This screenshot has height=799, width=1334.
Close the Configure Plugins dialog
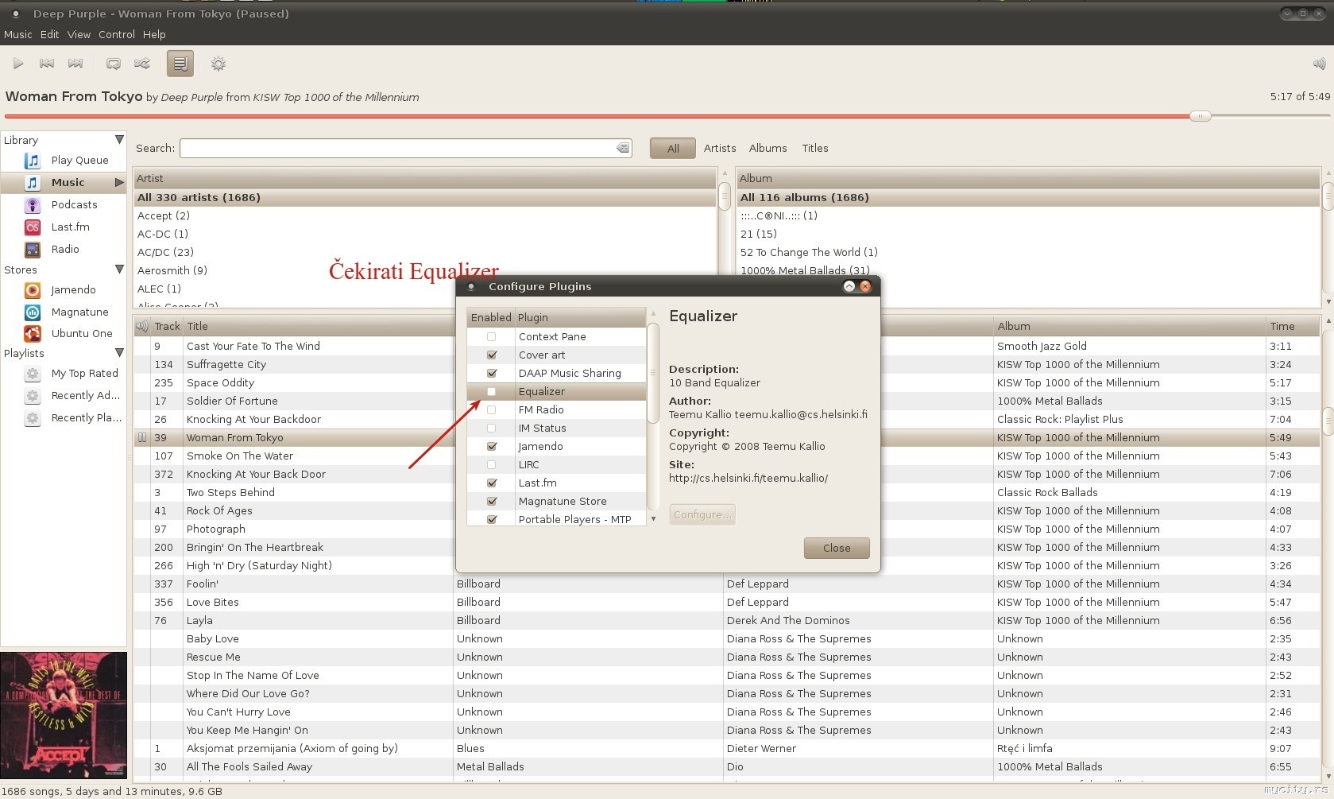837,548
